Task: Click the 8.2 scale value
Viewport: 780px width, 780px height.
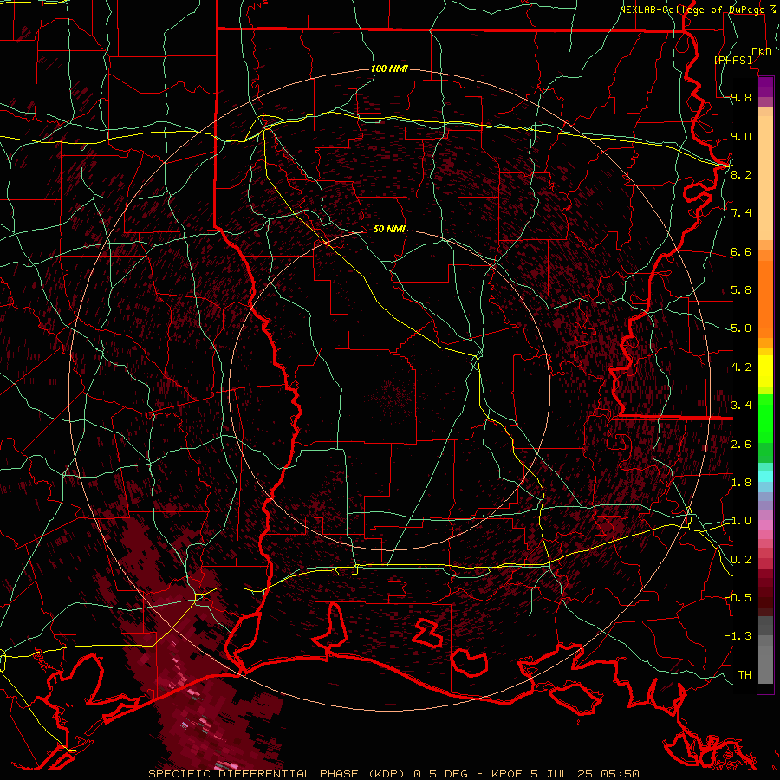Action: [x=741, y=174]
